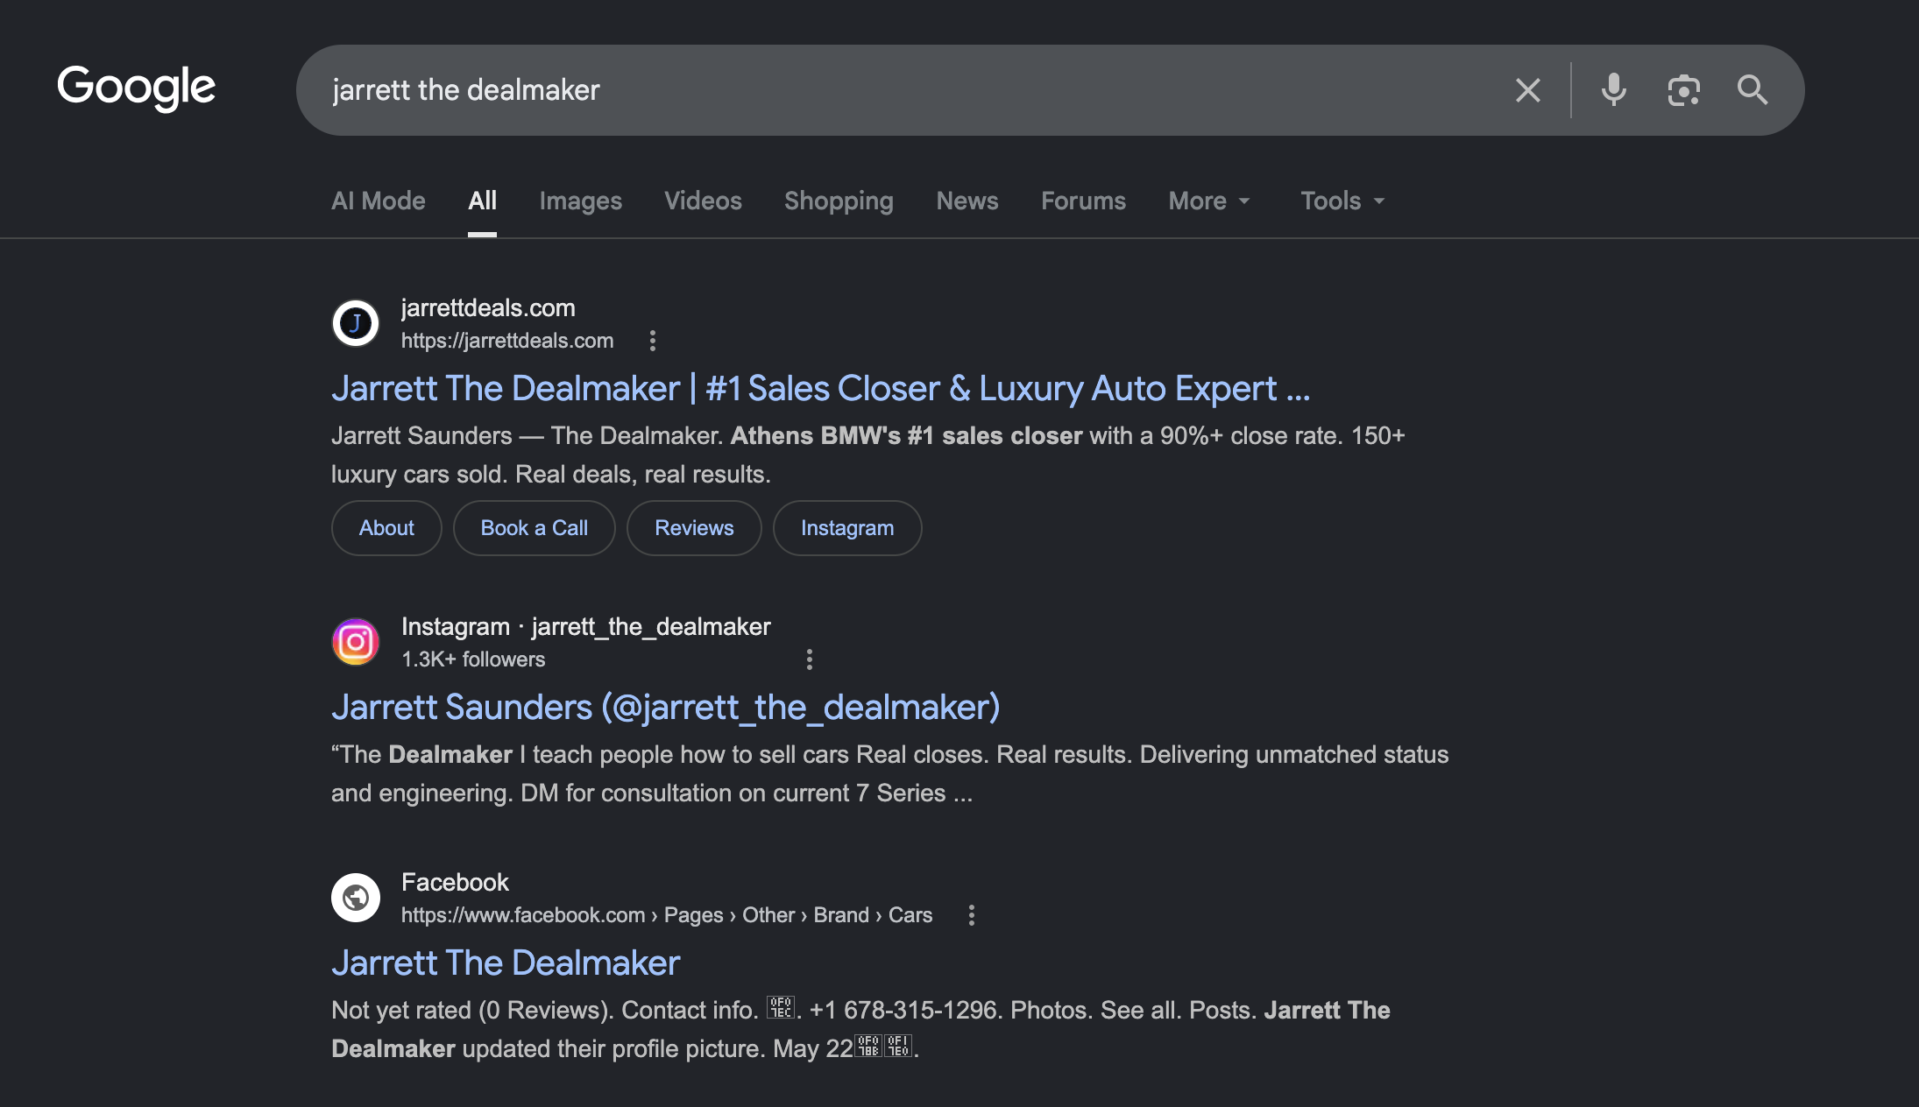Click the magnifying glass search icon
1919x1107 pixels.
click(1753, 90)
